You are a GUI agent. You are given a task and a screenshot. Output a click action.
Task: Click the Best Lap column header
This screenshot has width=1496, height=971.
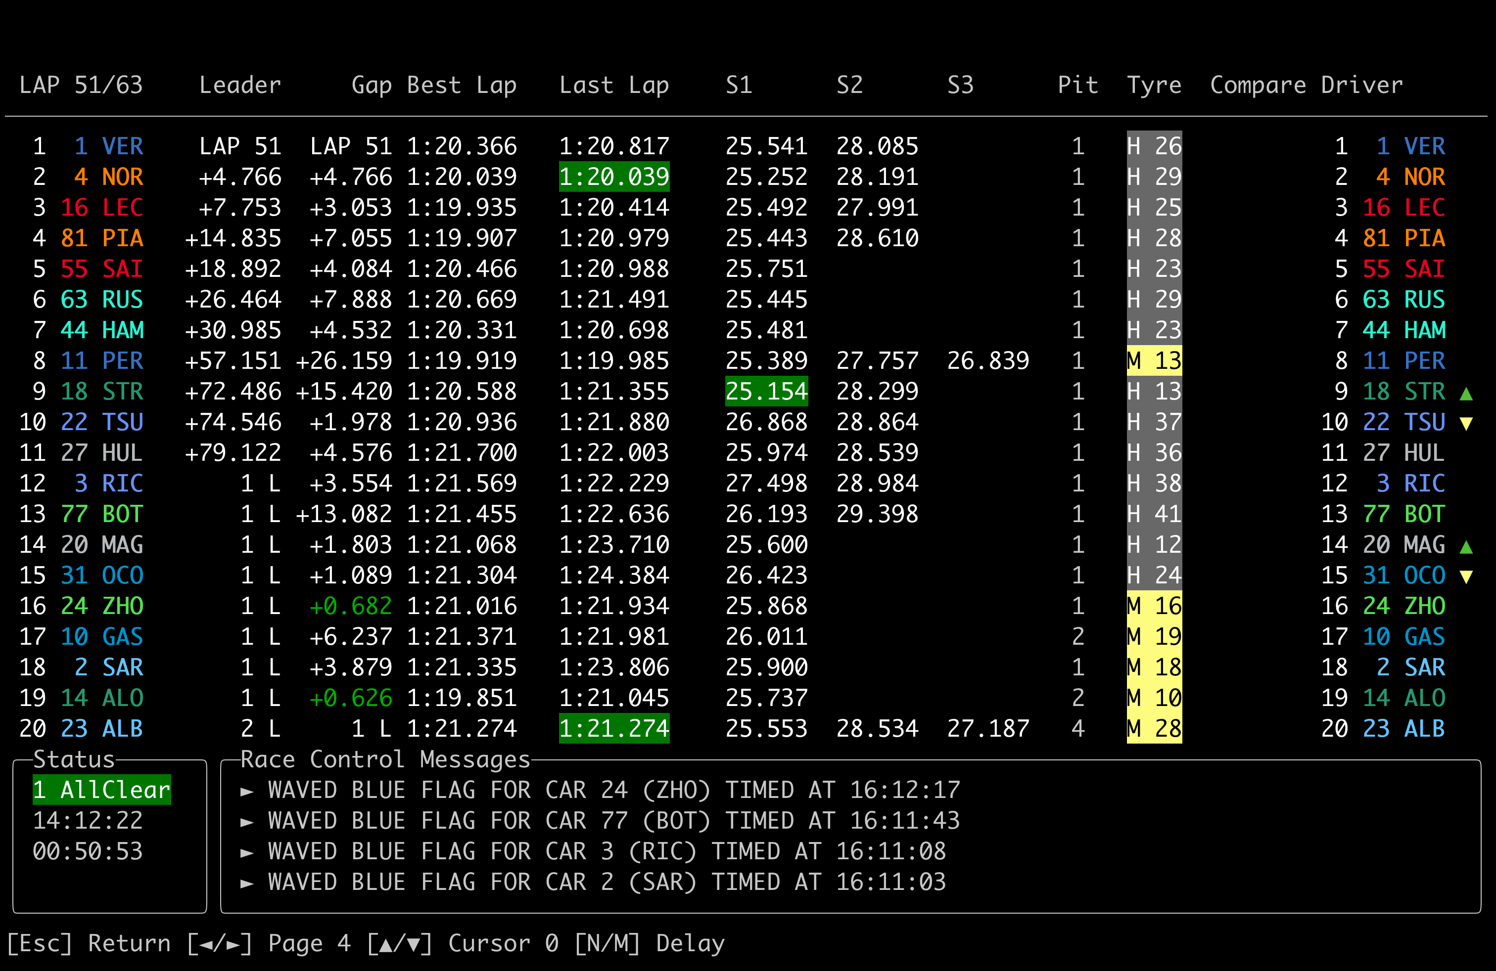(x=462, y=85)
